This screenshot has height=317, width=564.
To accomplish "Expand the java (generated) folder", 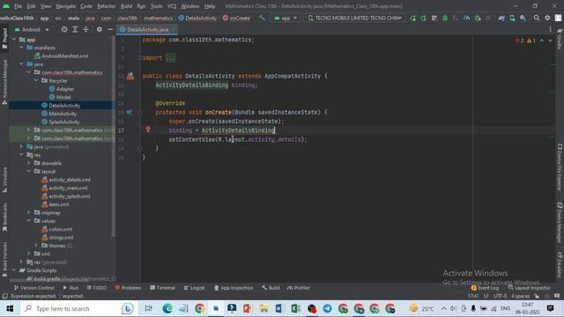I will click(21, 147).
